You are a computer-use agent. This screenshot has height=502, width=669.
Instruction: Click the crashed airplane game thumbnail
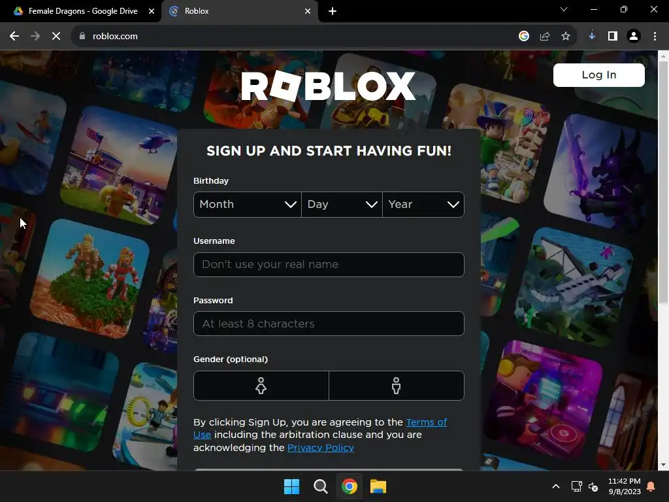tap(574, 287)
